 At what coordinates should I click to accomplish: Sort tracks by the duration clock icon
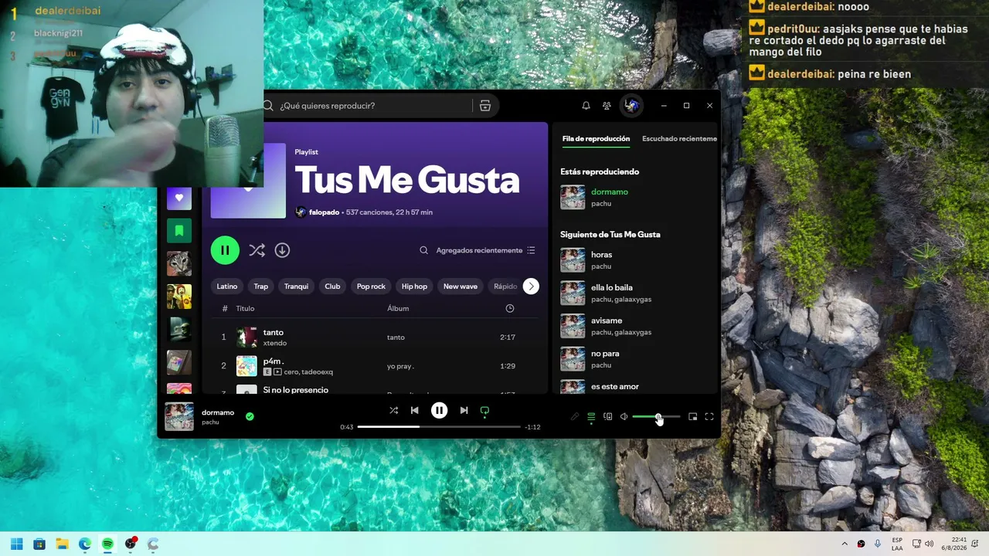[510, 309]
